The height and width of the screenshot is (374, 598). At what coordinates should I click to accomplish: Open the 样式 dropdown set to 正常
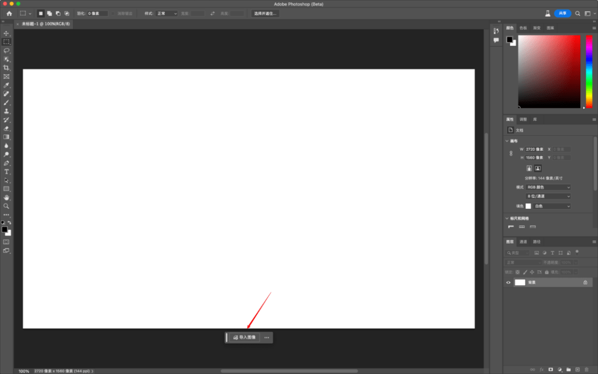pyautogui.click(x=167, y=13)
